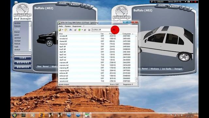Click the delete trash icon in the IMG Editor toolbar
The height and width of the screenshot is (118, 209).
tap(89, 30)
